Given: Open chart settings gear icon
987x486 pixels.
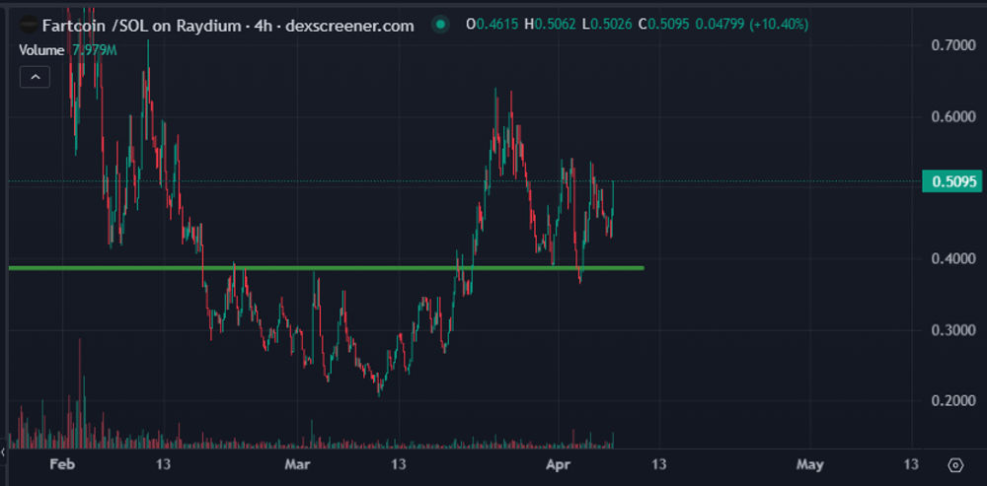Looking at the screenshot, I should [954, 465].
